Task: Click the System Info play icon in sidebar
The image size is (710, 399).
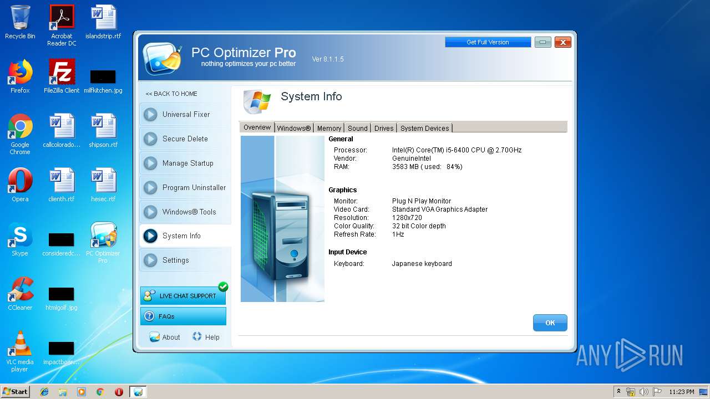Action: [150, 236]
